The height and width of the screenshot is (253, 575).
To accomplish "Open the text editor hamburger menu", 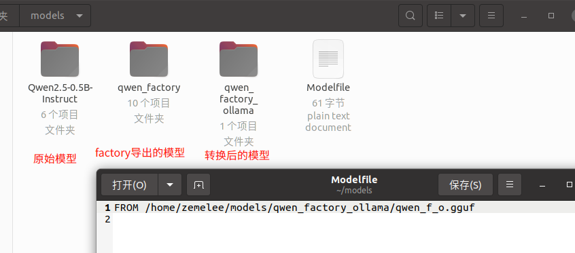I will (510, 185).
